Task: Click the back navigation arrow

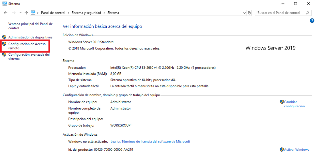Action: (6, 13)
